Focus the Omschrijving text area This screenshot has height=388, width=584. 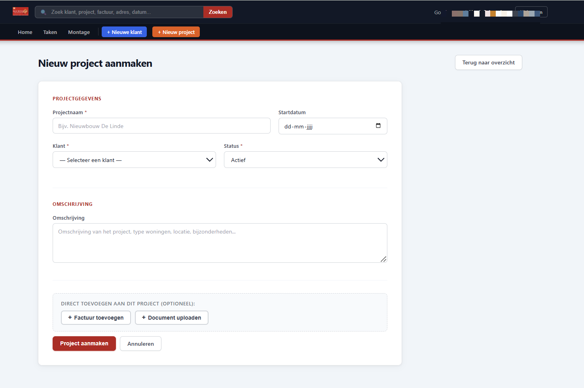[220, 243]
